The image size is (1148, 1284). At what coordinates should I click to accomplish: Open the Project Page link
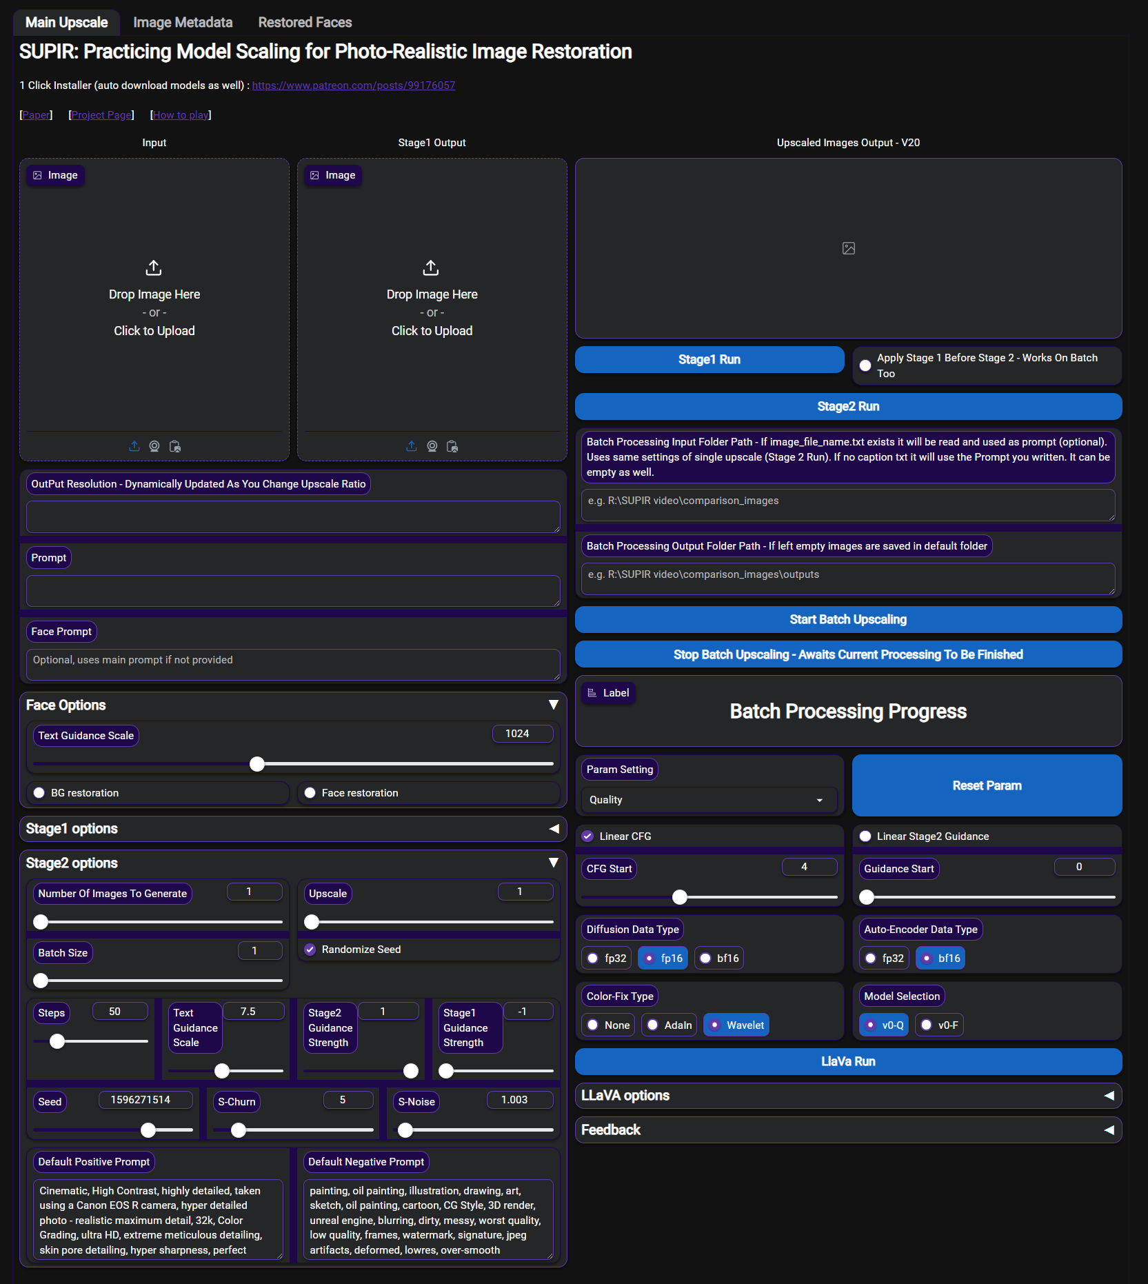click(x=101, y=115)
